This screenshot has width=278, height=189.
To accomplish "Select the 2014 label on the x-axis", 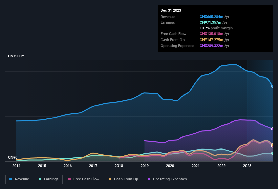I will (x=16, y=166).
